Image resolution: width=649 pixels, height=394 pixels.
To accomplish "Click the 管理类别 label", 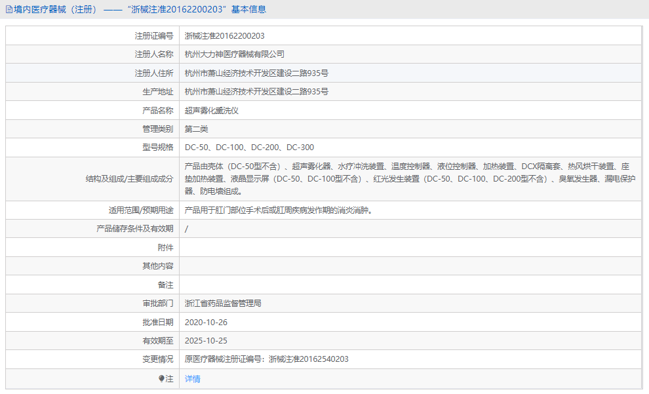I will tap(158, 129).
